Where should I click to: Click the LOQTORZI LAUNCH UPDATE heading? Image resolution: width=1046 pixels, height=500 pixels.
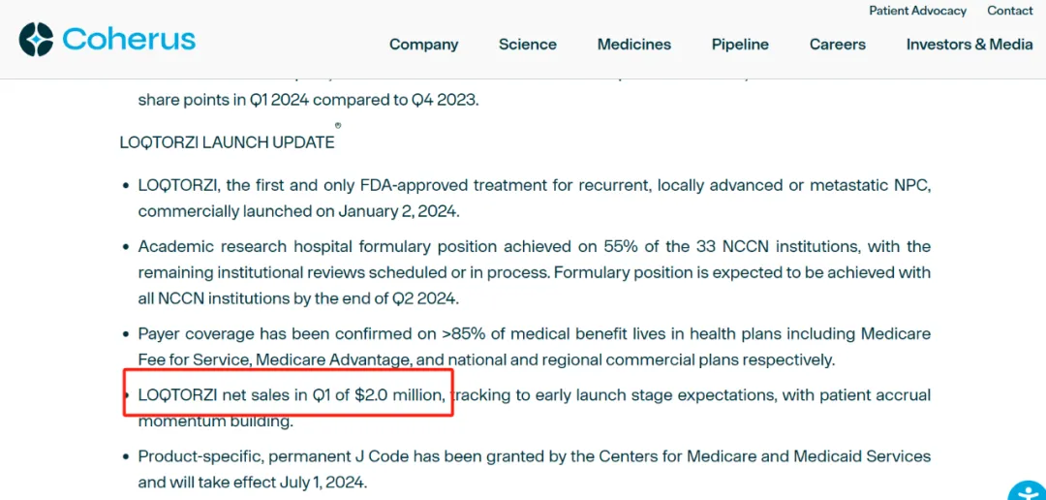point(227,142)
